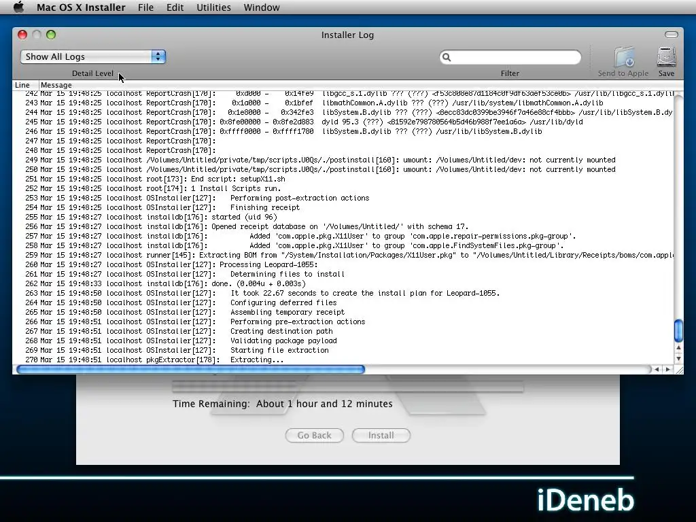Viewport: 696px width, 522px height.
Task: Select log line 251 End script setupX11.sh
Action: pos(343,179)
